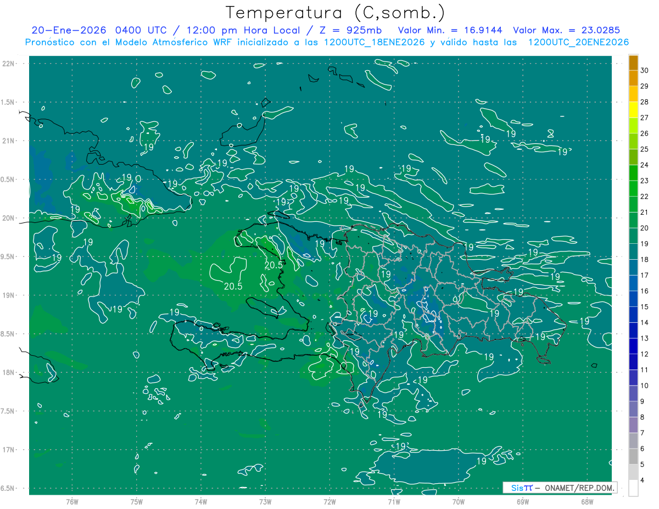Click the 20.5 contour label west of Haiti

233,286
